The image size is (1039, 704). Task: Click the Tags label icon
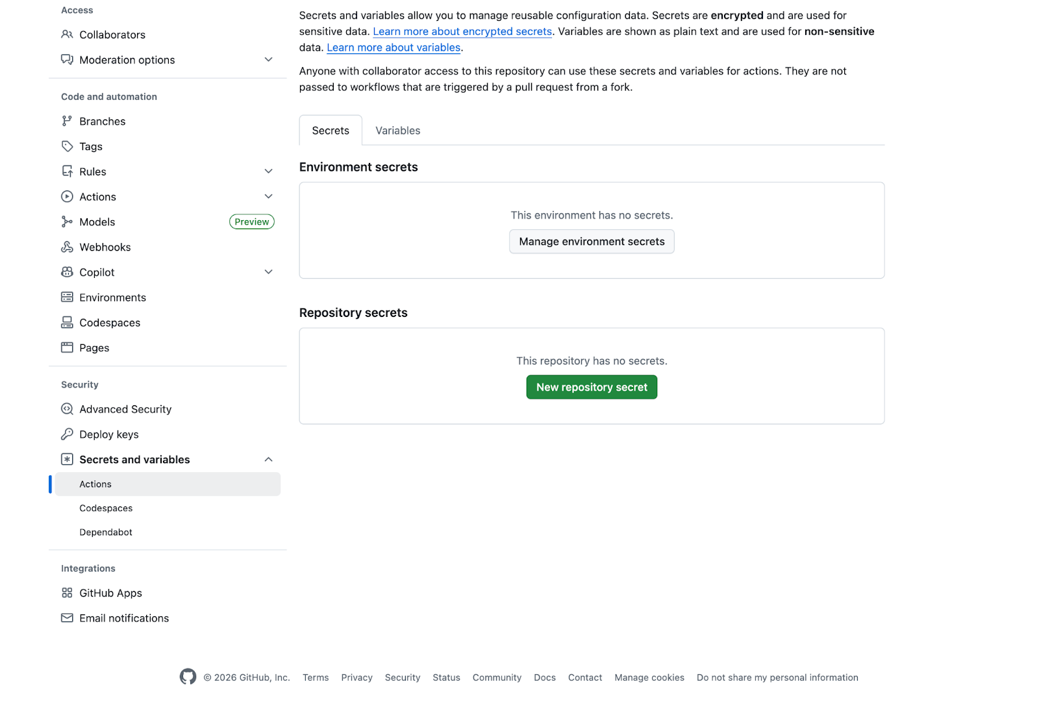67,146
